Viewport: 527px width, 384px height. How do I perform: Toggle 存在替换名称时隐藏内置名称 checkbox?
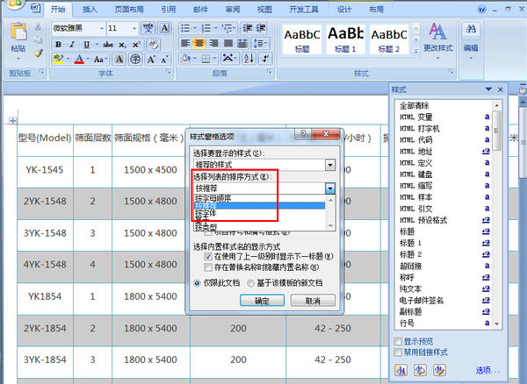pos(207,267)
